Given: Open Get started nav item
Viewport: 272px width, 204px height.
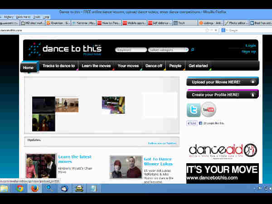Looking at the screenshot, I should click(x=198, y=66).
